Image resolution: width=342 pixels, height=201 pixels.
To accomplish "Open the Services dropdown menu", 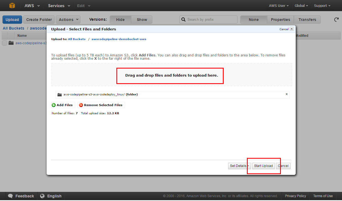I will click(x=59, y=6).
